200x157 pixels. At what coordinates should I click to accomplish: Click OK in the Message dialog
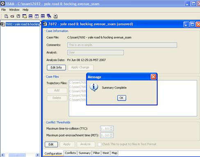(122, 98)
